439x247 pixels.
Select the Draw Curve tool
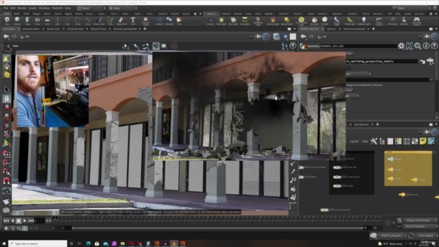[x=99, y=21]
